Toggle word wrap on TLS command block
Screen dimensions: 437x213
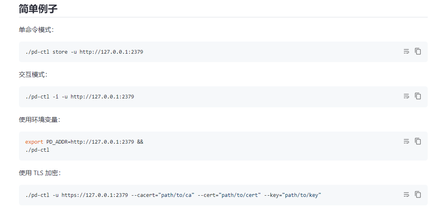coord(406,194)
